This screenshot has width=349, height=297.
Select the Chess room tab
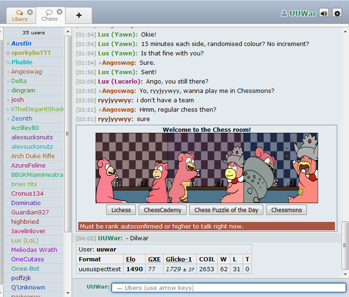(49, 15)
